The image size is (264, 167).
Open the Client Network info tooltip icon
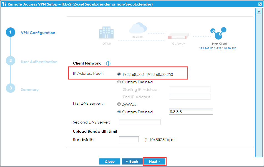(x=108, y=63)
